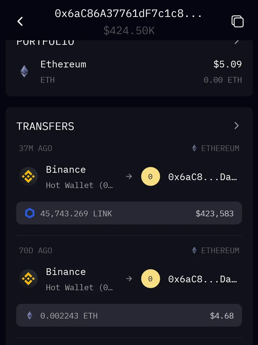This screenshot has height=345, width=258.
Task: Copy the wallet address with copy icon
Action: tap(238, 21)
